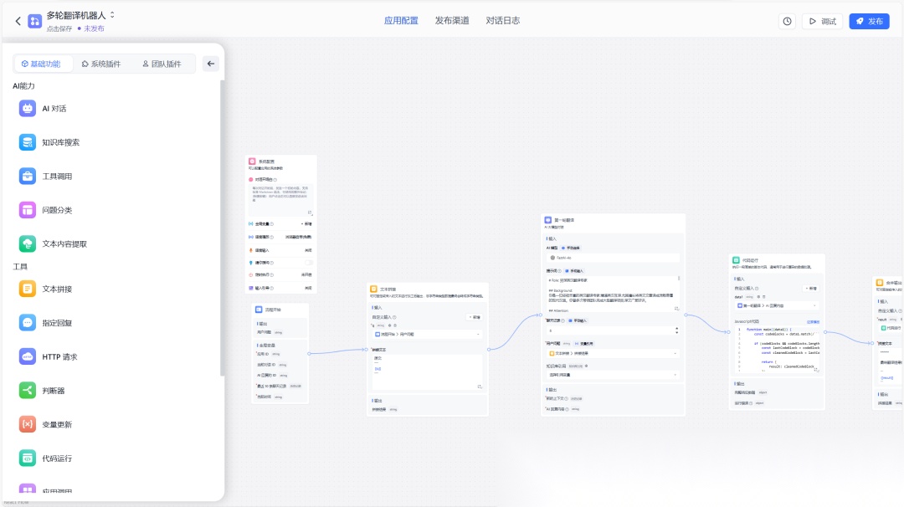
Task: Open the 对话日志 tab
Action: click(503, 21)
